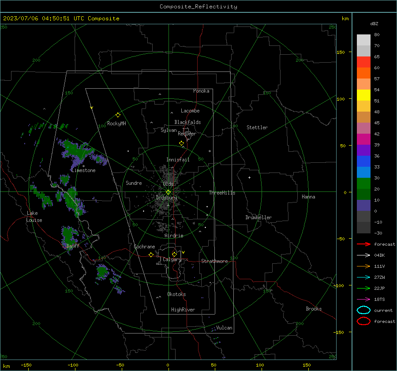397x371 pixels.
Task: Click the Stettler city label
Action: tap(257, 127)
